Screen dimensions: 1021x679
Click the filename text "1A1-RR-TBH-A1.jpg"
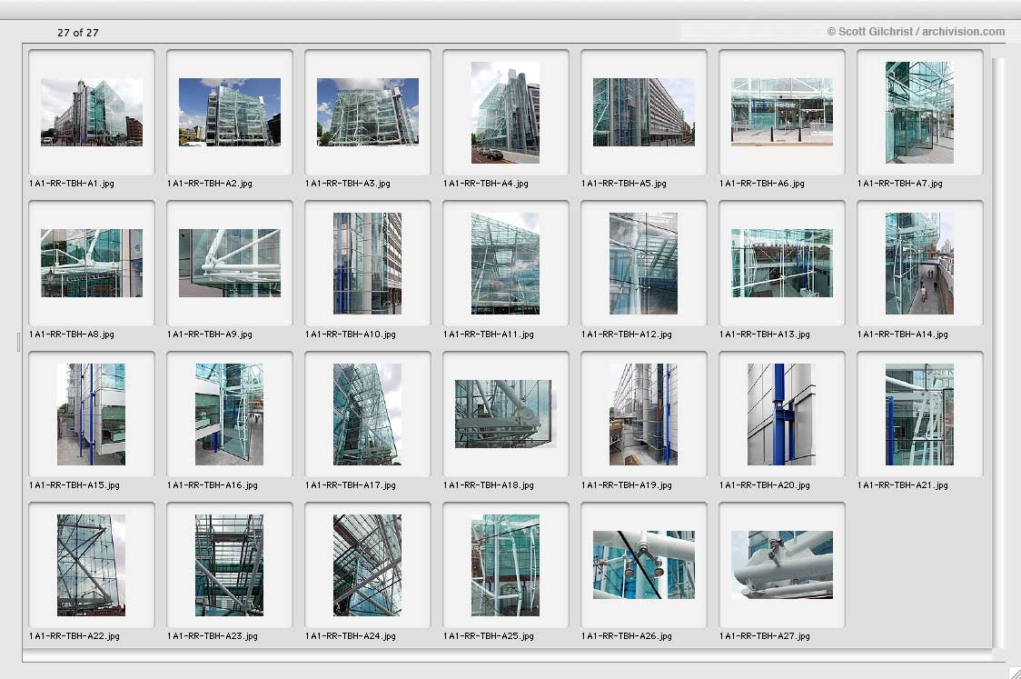click(72, 184)
